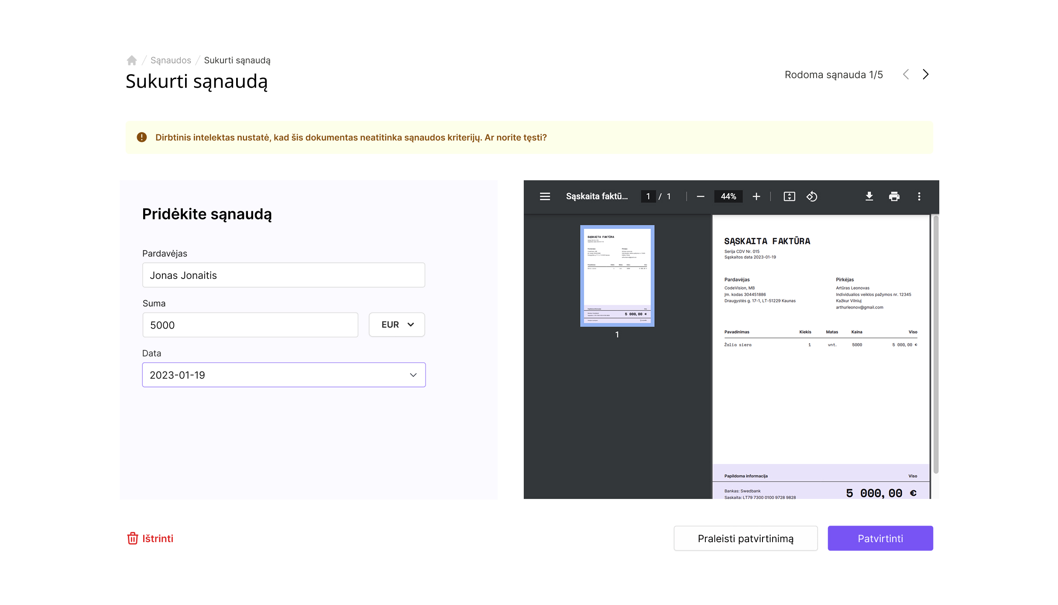The height and width of the screenshot is (605, 1058).
Task: Click the warning icon in the alert banner
Action: [142, 137]
